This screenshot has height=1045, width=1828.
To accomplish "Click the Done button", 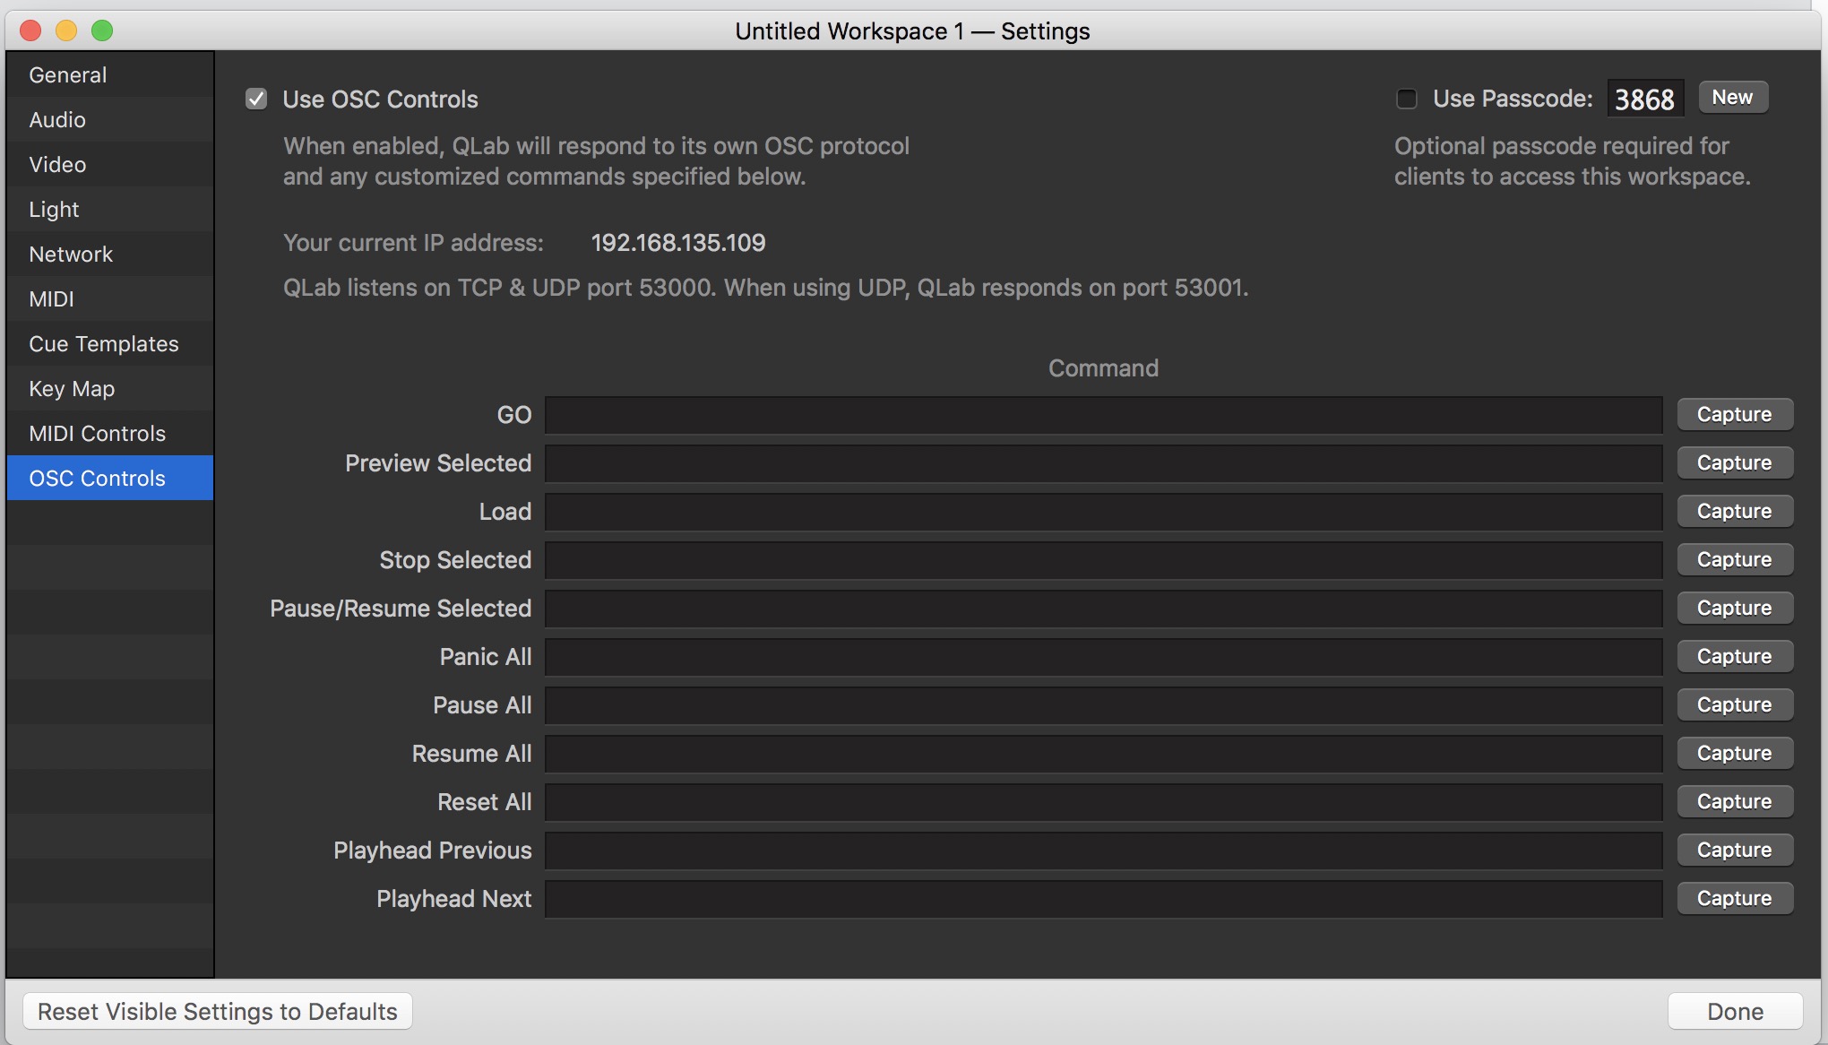I will point(1735,1012).
